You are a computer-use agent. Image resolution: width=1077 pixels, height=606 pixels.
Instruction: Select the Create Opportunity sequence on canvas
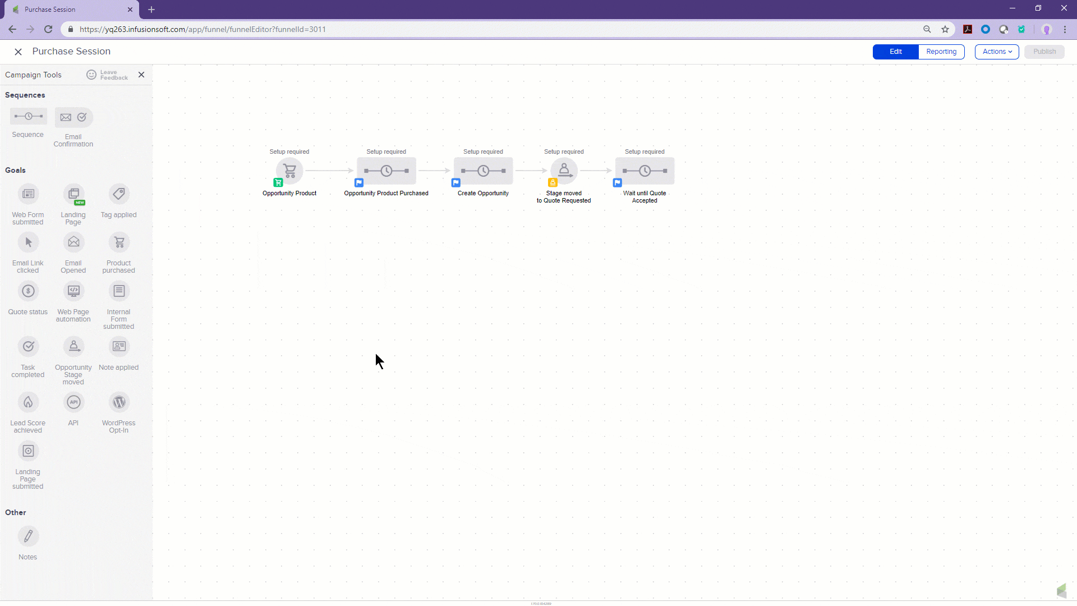[x=483, y=171]
